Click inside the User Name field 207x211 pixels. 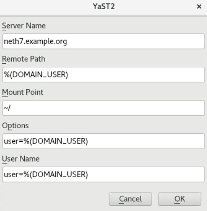103,174
